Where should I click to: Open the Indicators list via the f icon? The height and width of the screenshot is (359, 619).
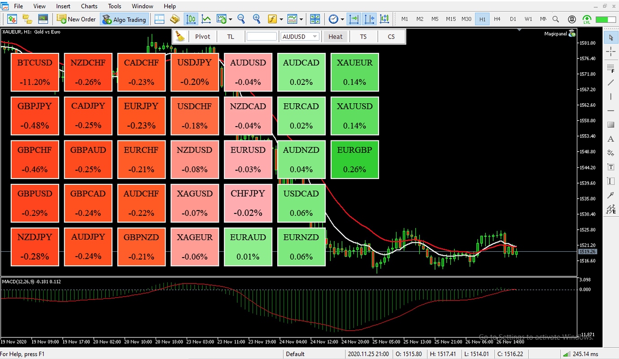pos(272,19)
